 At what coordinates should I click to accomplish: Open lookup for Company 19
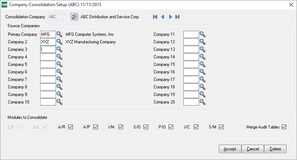[x=203, y=95]
